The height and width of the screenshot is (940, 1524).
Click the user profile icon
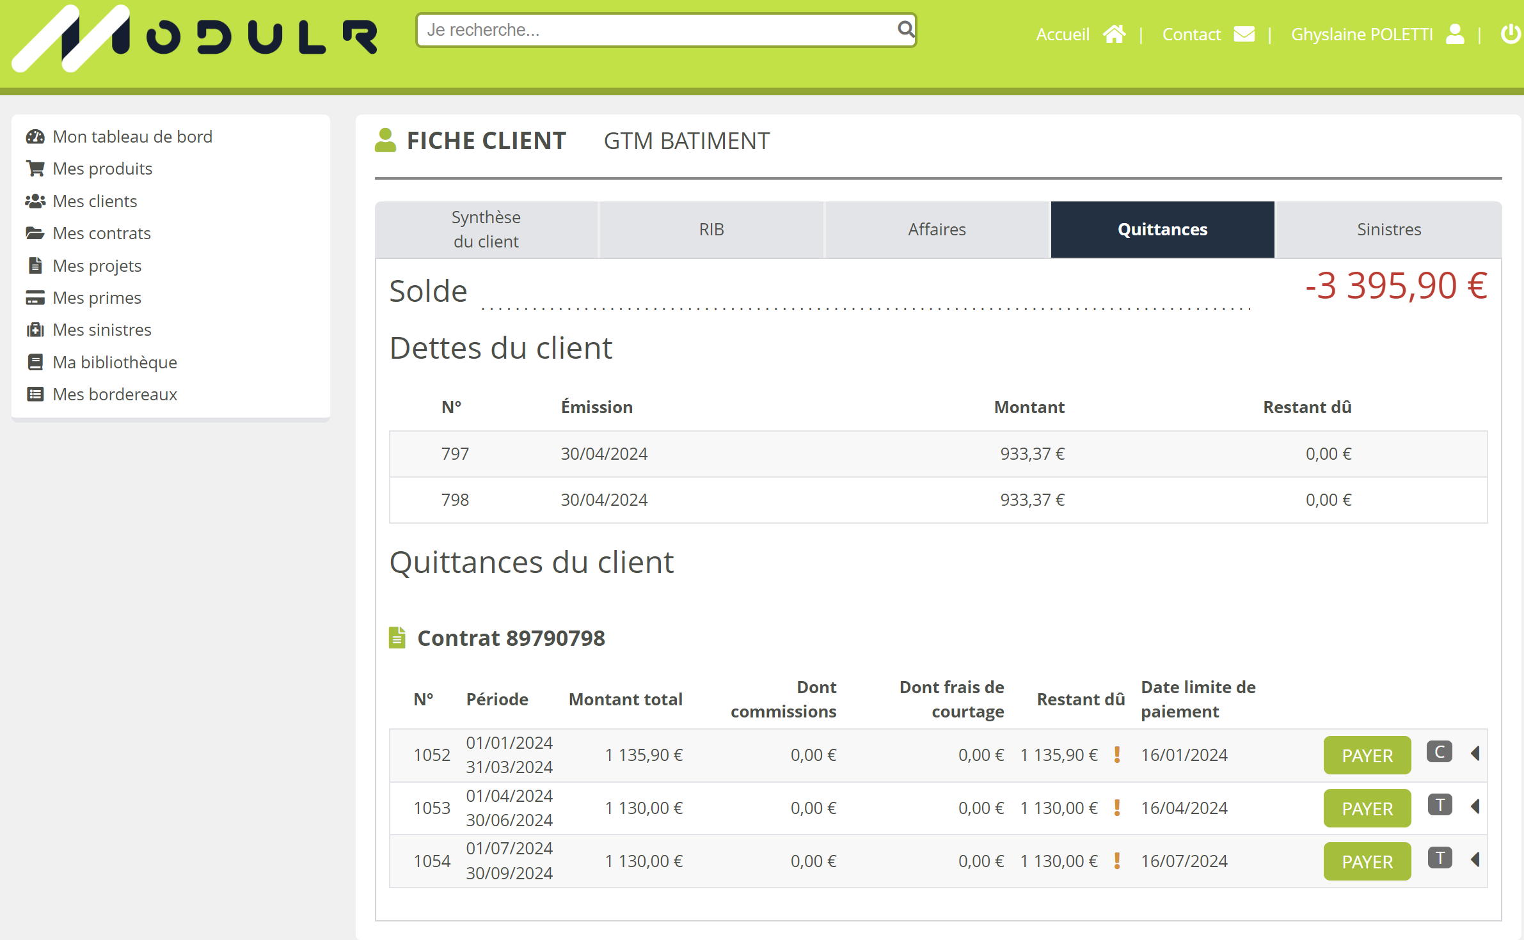click(1455, 34)
